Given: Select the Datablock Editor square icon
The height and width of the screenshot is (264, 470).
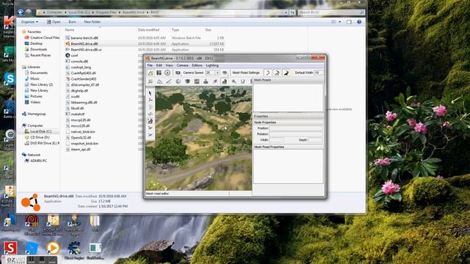Looking at the screenshot, I should tap(197, 81).
